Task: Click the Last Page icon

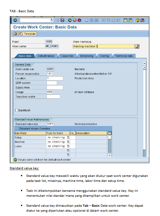Action: click(118, 21)
